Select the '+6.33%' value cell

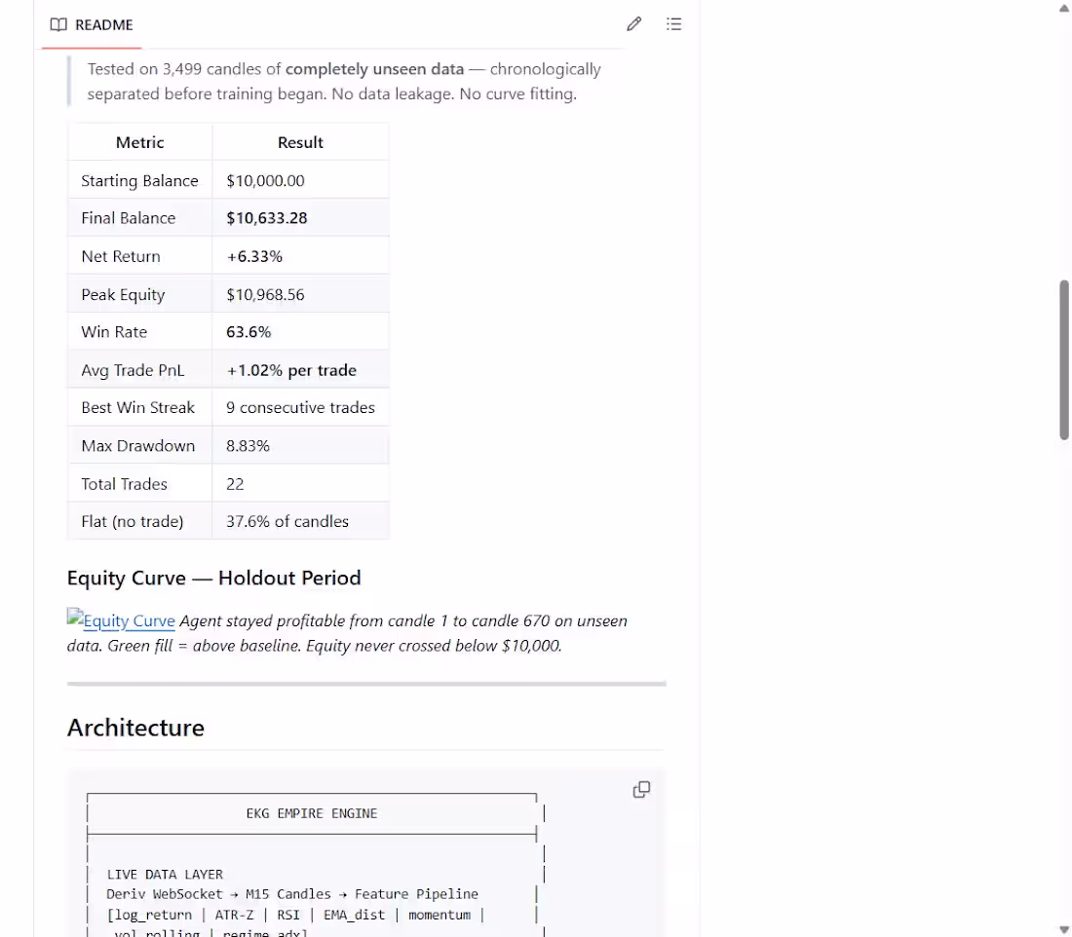click(300, 256)
